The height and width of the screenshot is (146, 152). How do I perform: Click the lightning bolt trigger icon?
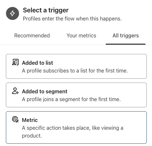[12, 13]
